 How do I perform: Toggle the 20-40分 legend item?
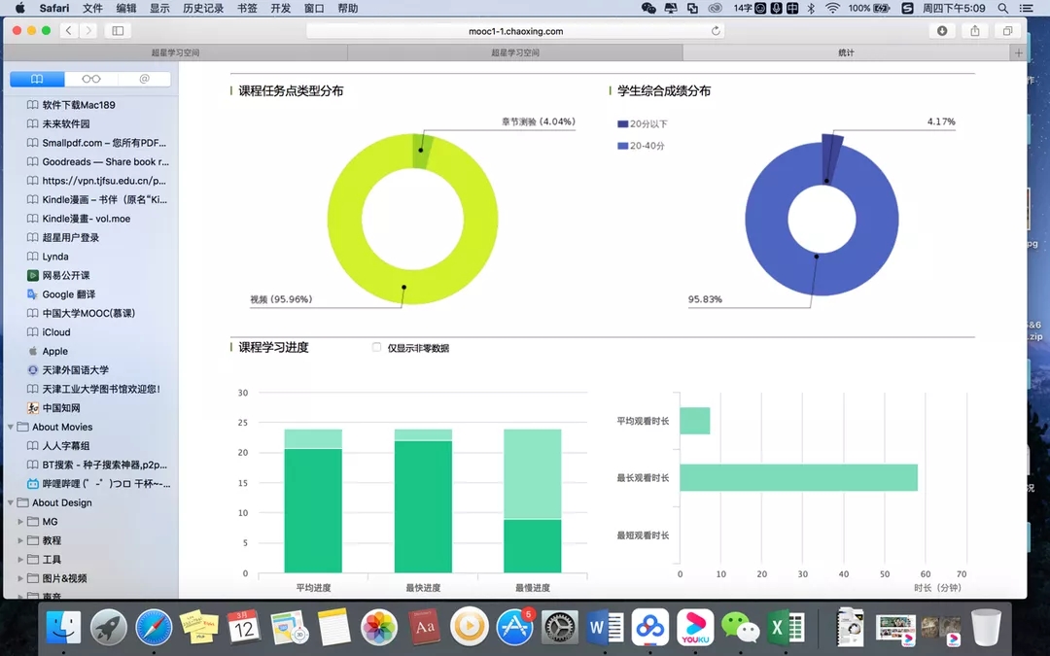coord(642,146)
